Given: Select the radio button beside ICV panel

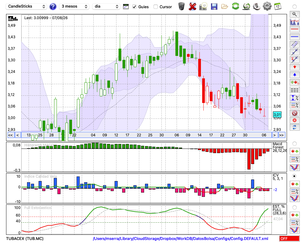Looking at the screenshot, I should pyautogui.click(x=294, y=176).
